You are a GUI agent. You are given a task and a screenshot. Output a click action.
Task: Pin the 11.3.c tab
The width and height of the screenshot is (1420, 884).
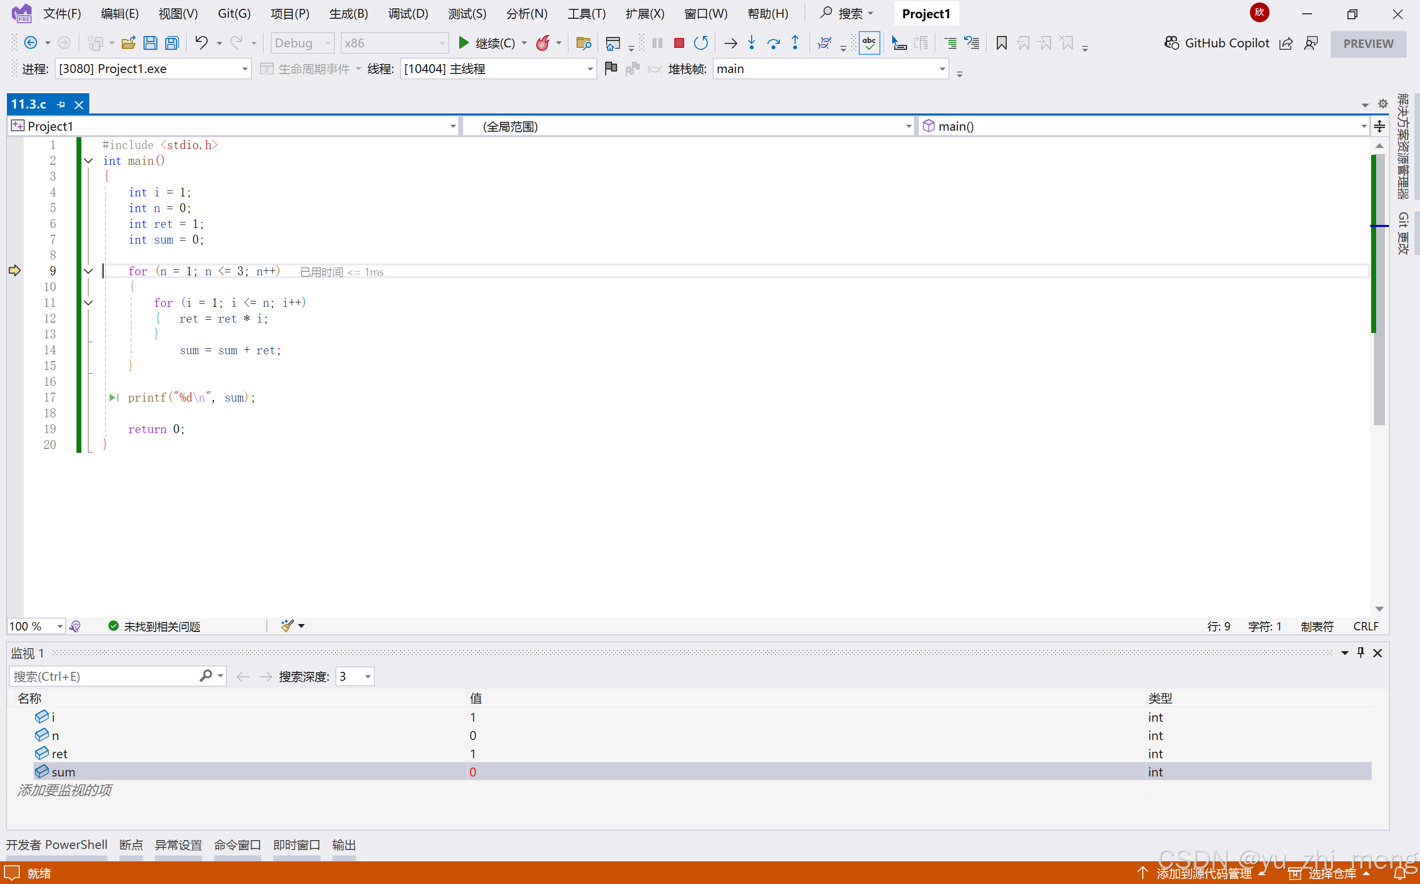coord(61,105)
